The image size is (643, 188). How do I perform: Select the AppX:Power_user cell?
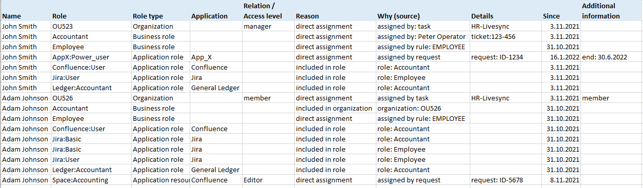(x=91, y=57)
